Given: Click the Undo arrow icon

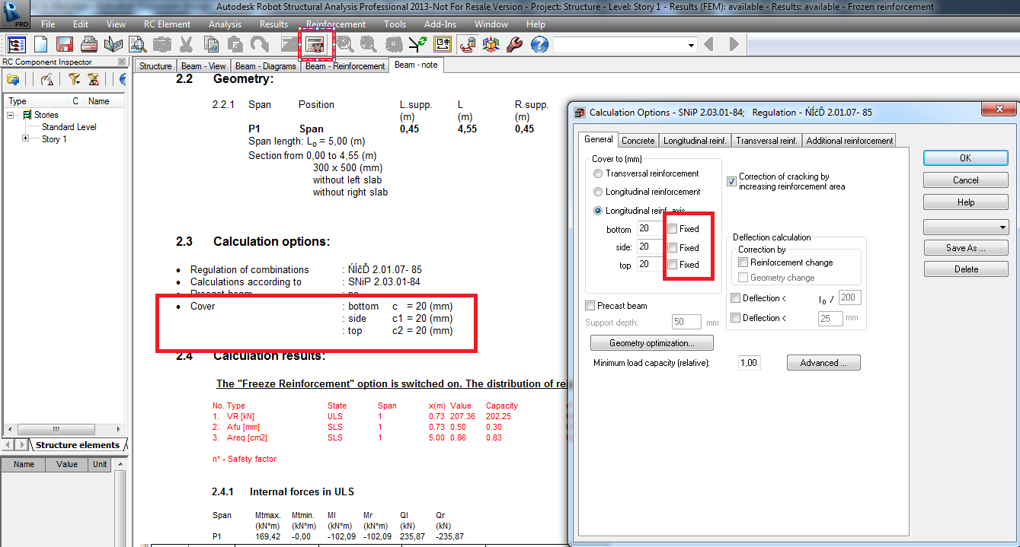Looking at the screenshot, I should [x=259, y=45].
